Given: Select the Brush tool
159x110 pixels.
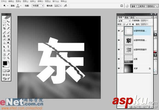Looking at the screenshot, I should pos(8,32).
